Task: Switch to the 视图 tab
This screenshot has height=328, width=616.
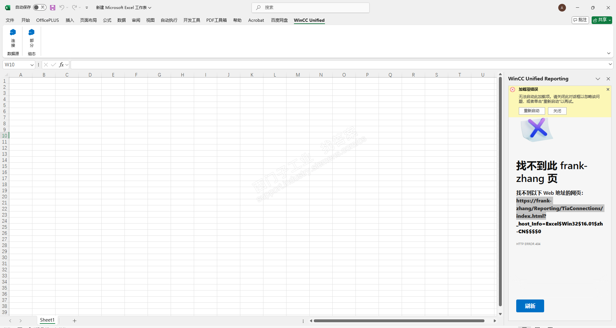Action: click(150, 20)
